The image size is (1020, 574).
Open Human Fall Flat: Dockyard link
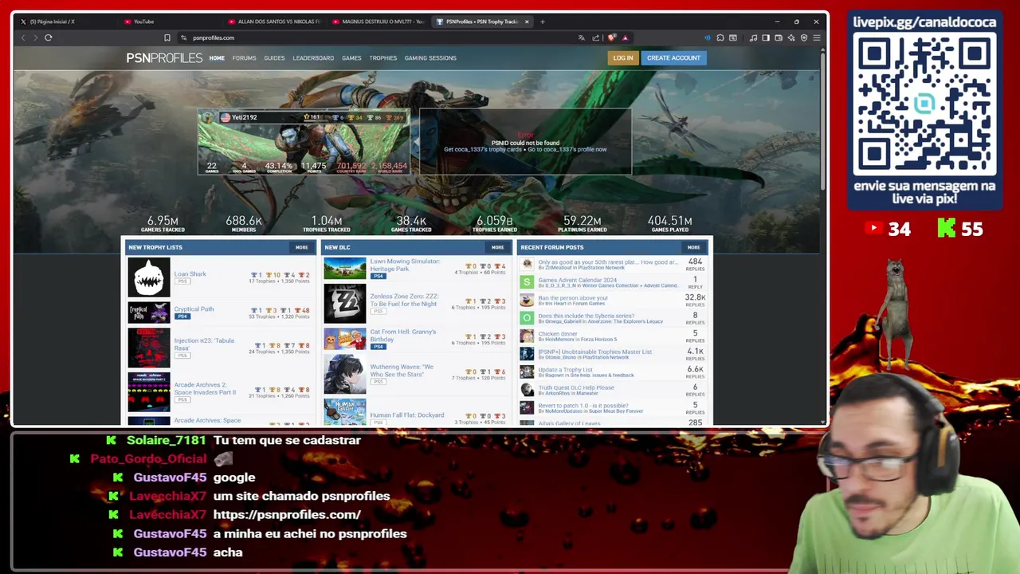point(407,415)
